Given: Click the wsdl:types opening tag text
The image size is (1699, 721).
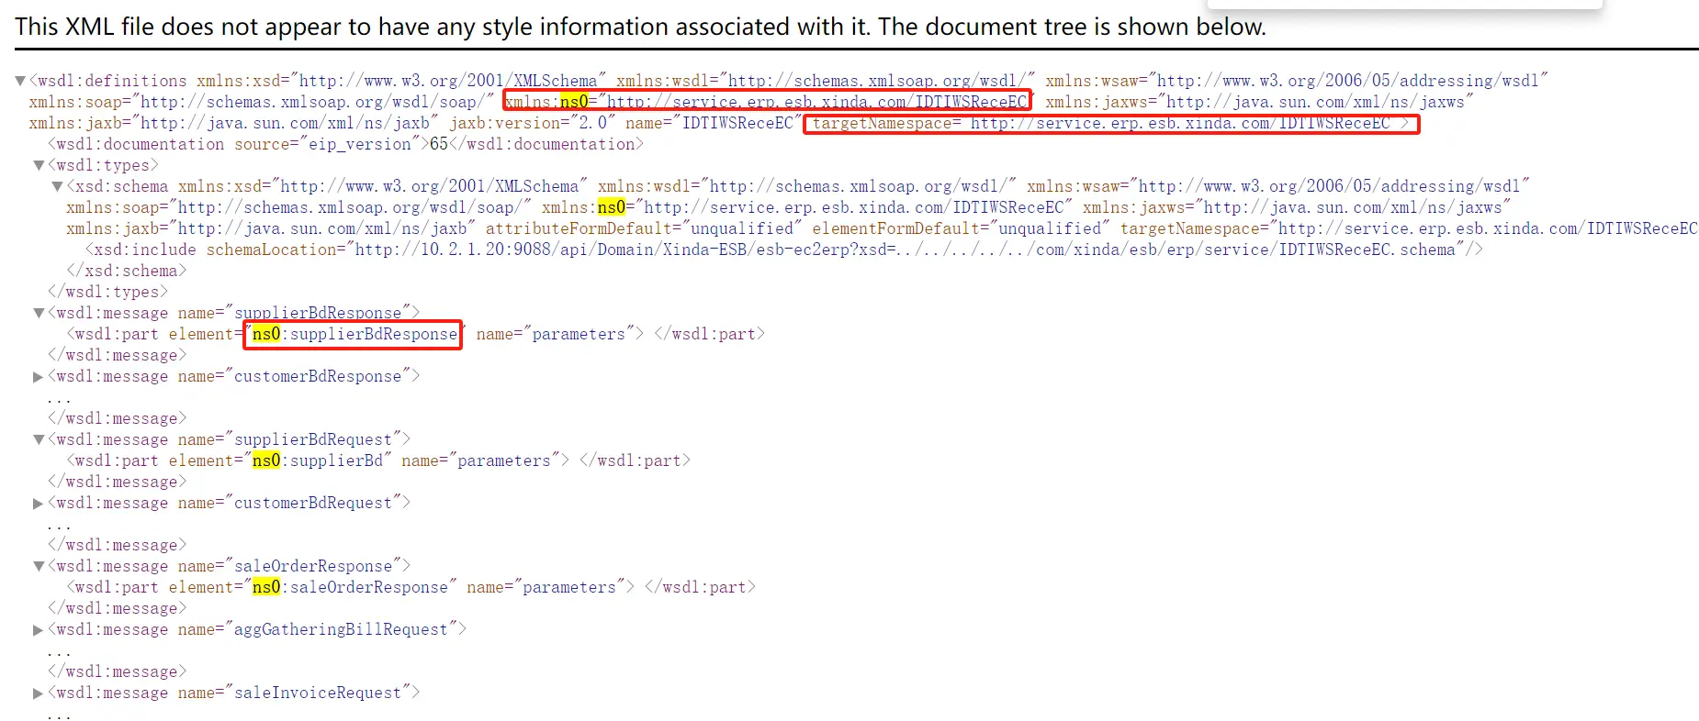Looking at the screenshot, I should 103,165.
